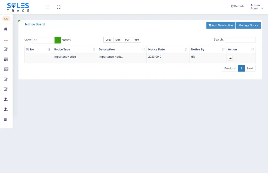Click the 'HR' notice by cell
268x173 pixels.
208,58
